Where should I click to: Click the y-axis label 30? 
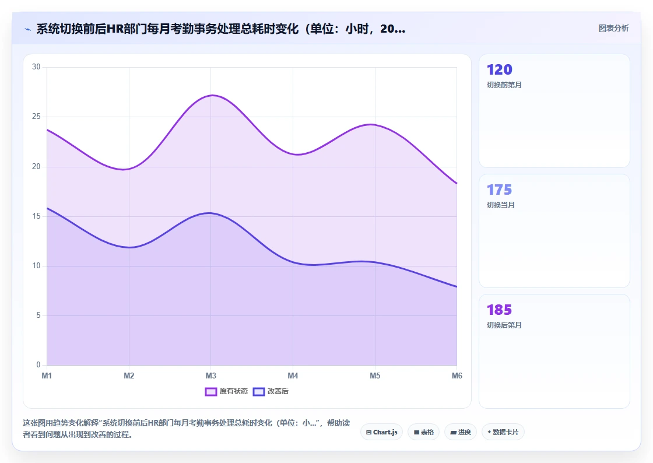[x=36, y=67]
